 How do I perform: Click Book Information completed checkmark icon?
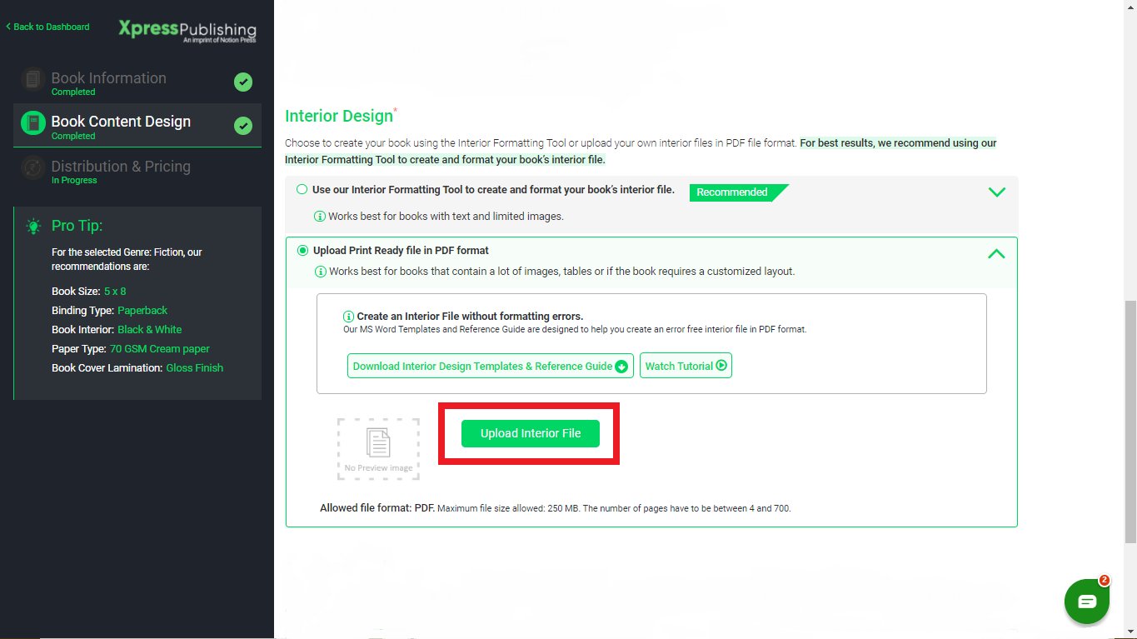[x=243, y=82]
